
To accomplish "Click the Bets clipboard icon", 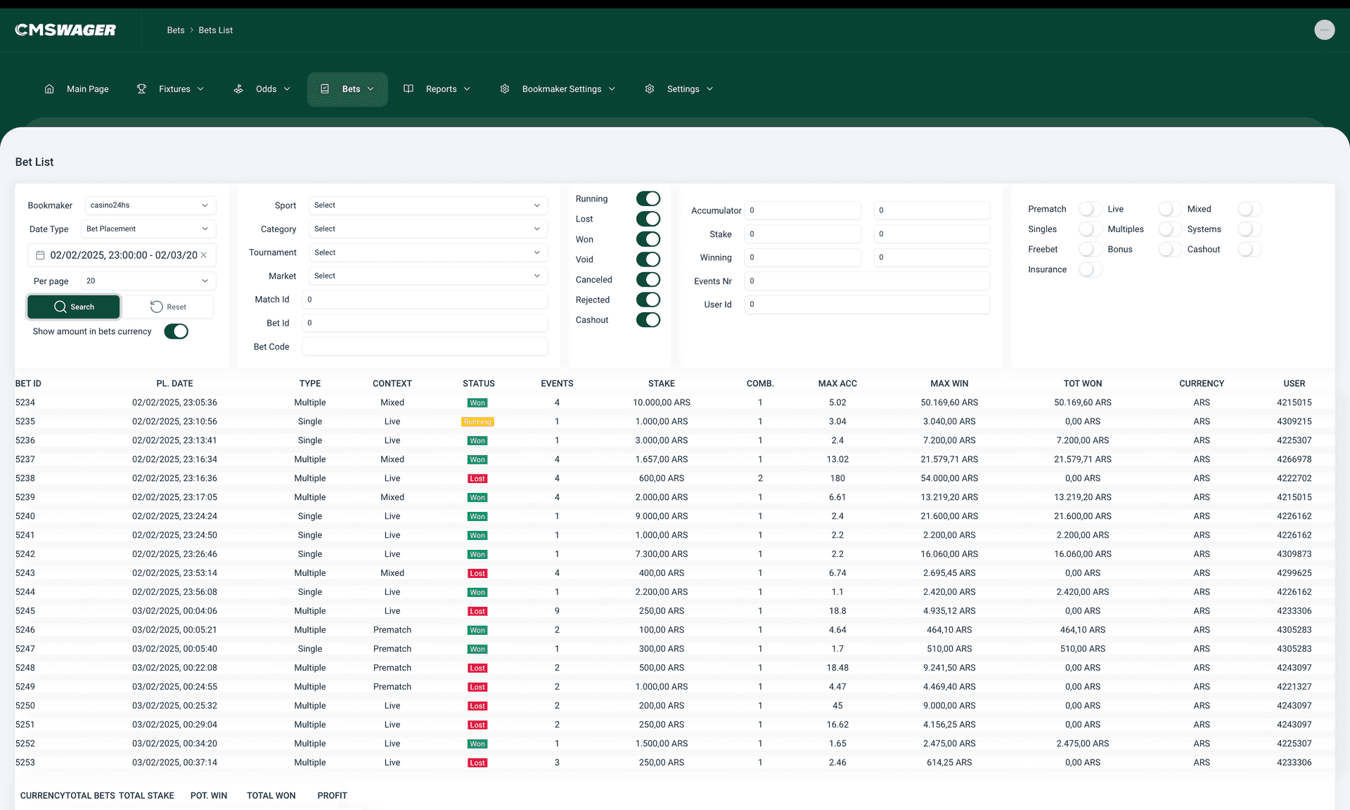I will [x=325, y=89].
